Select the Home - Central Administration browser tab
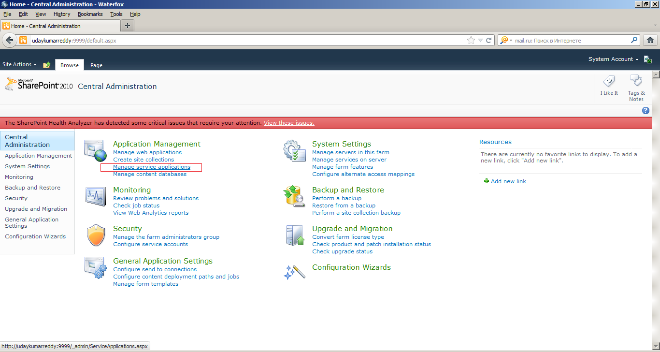The width and height of the screenshot is (660, 352). pos(60,26)
